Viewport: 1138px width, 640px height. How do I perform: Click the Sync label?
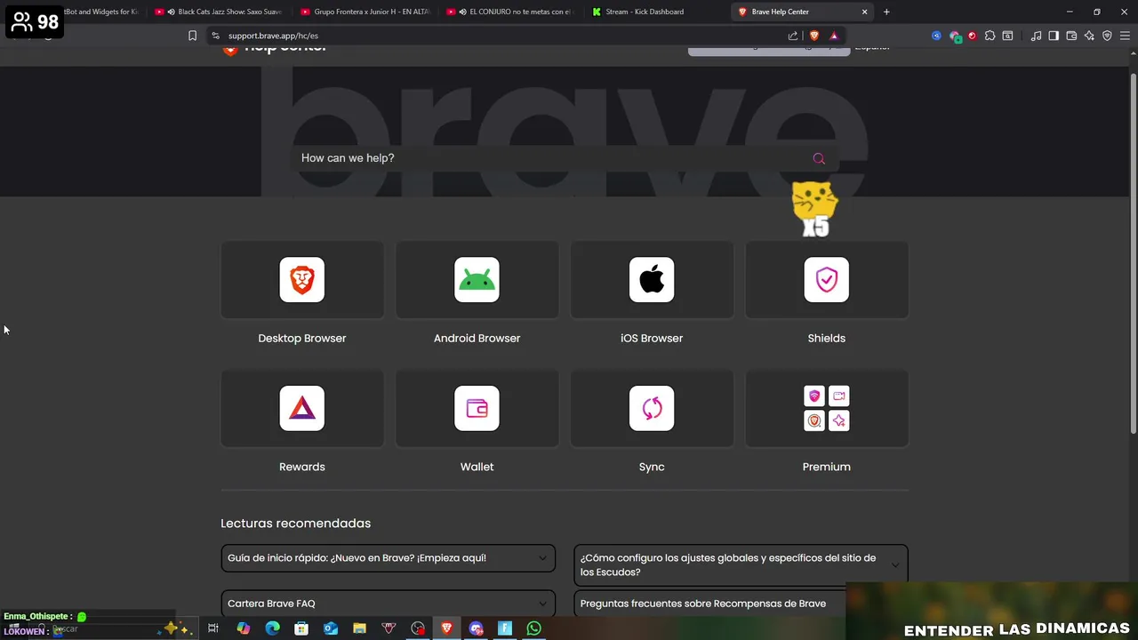pyautogui.click(x=652, y=467)
